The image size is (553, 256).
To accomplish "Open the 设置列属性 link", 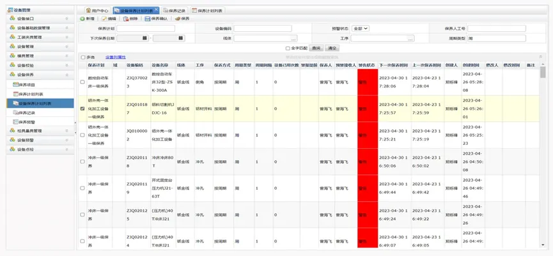I will pos(116,57).
